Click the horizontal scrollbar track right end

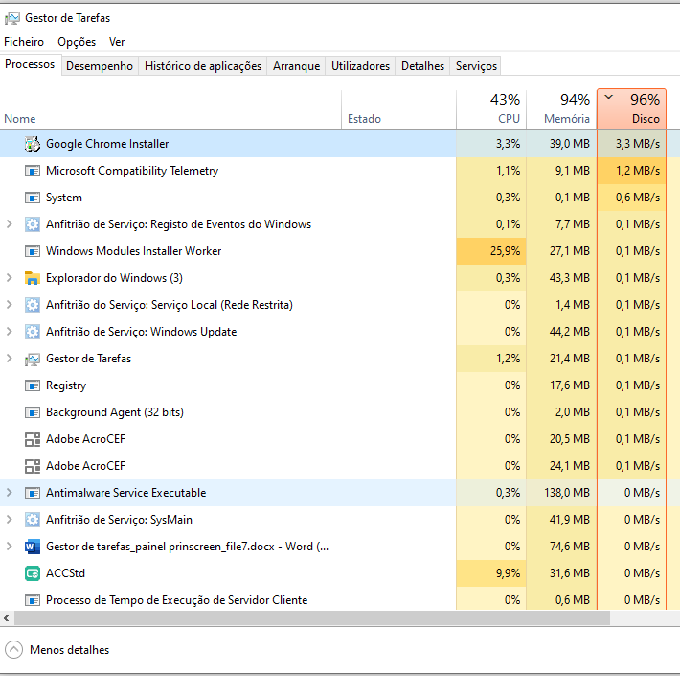[645, 618]
